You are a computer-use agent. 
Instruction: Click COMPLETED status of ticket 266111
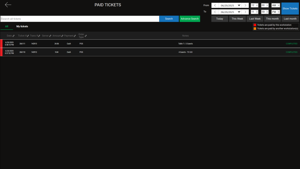[x=292, y=44]
